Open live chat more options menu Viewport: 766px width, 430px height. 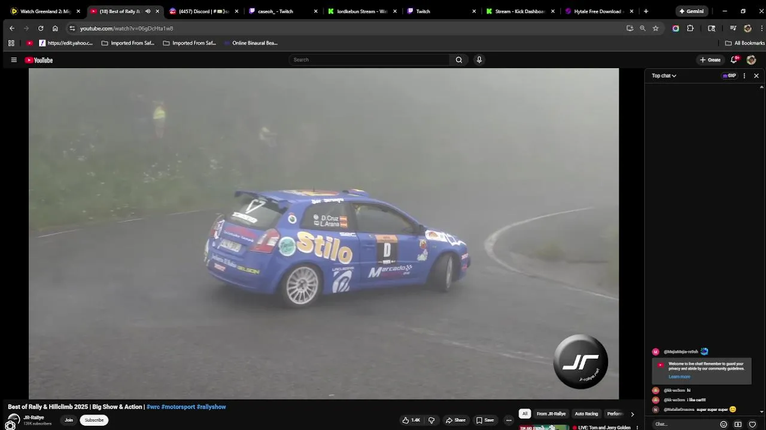(x=744, y=76)
